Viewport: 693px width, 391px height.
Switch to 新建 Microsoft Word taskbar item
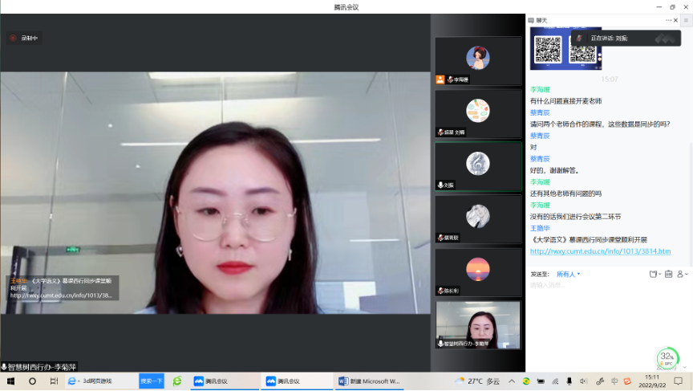point(369,381)
